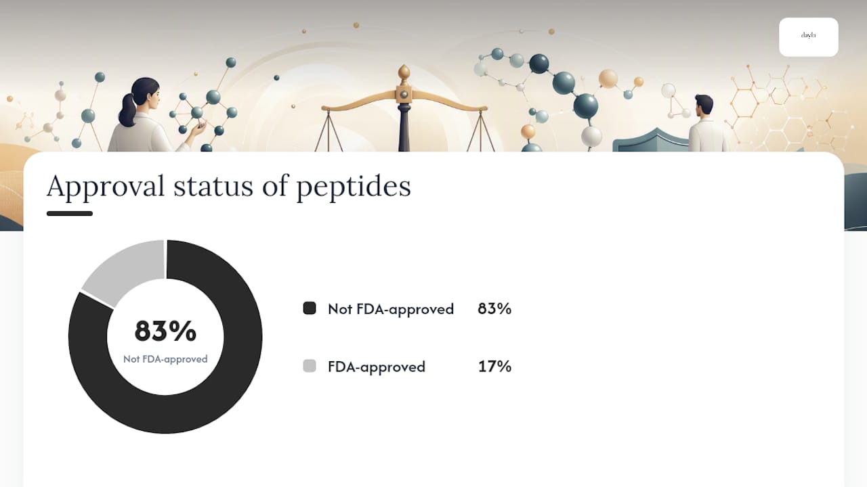Click the white logo badge in corner
Image resolution: width=867 pixels, height=487 pixels.
tap(808, 37)
